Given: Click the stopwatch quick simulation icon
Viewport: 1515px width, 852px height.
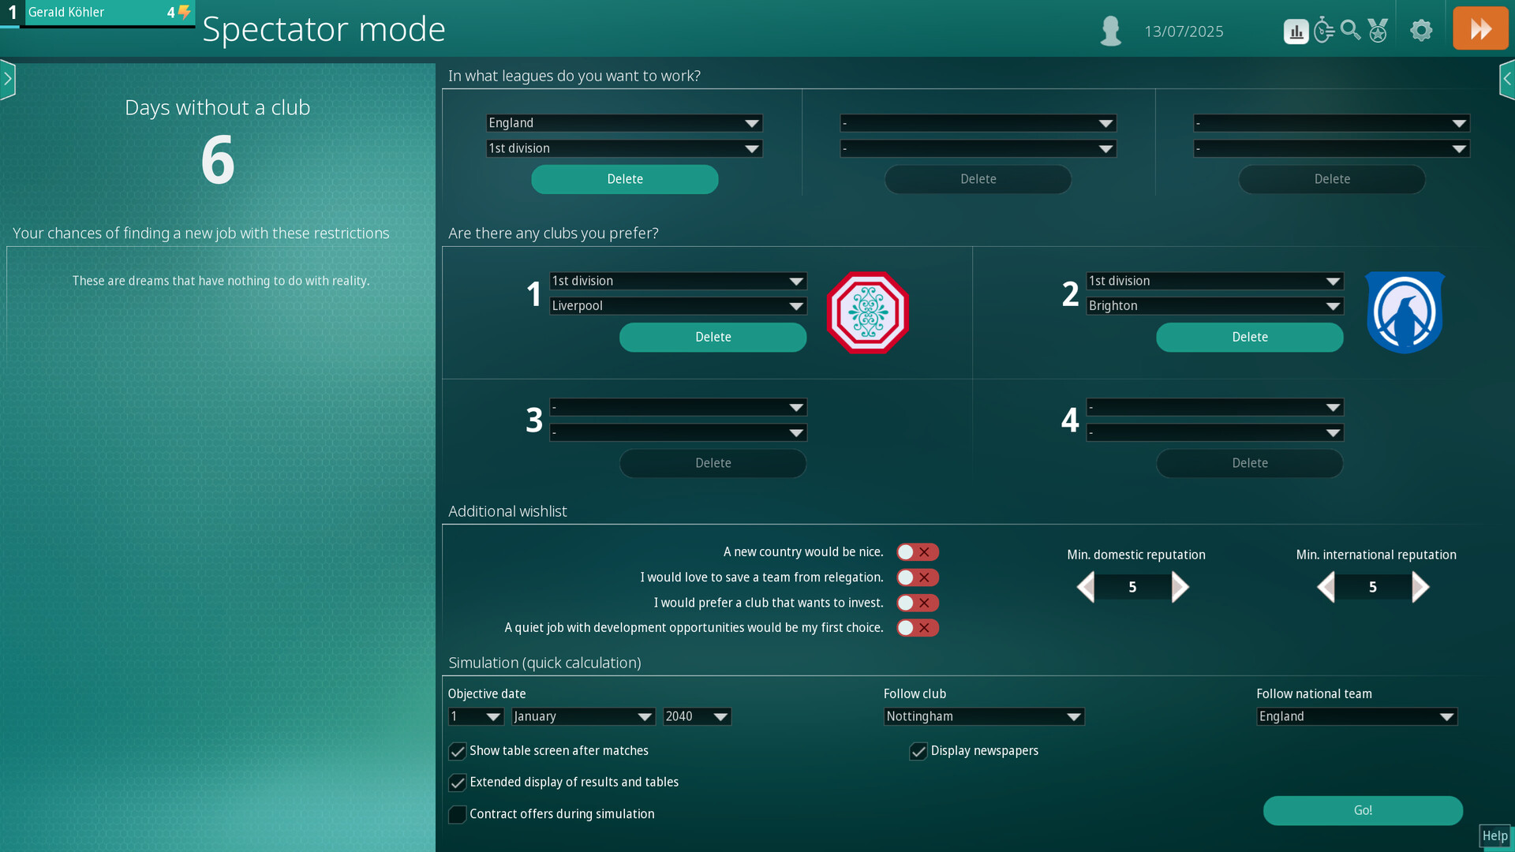Looking at the screenshot, I should (1323, 31).
